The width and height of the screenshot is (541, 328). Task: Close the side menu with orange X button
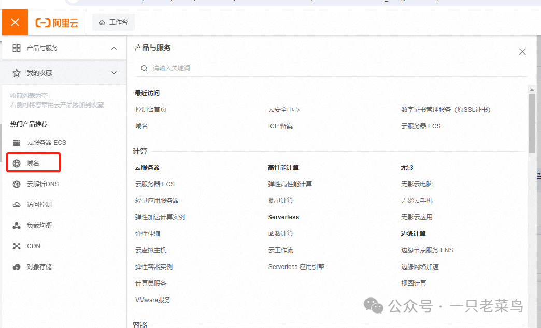tap(15, 22)
